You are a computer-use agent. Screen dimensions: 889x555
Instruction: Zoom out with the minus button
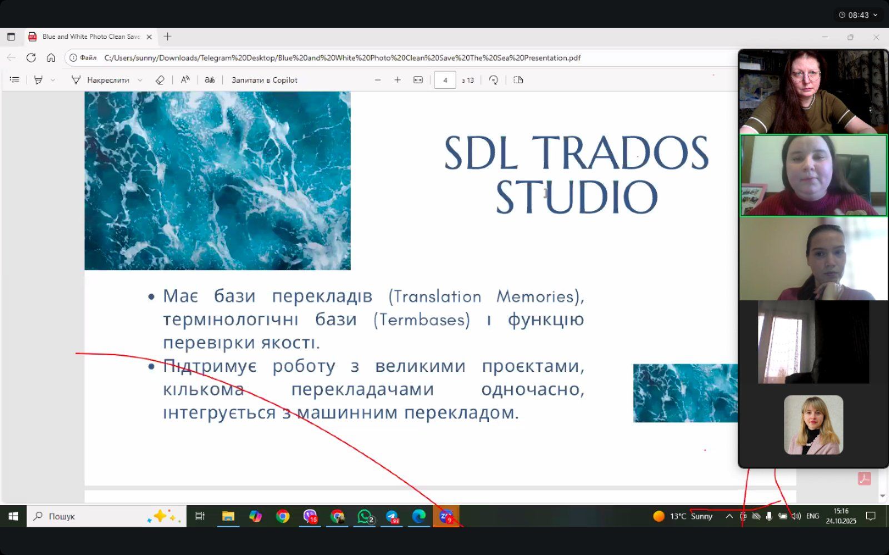378,80
